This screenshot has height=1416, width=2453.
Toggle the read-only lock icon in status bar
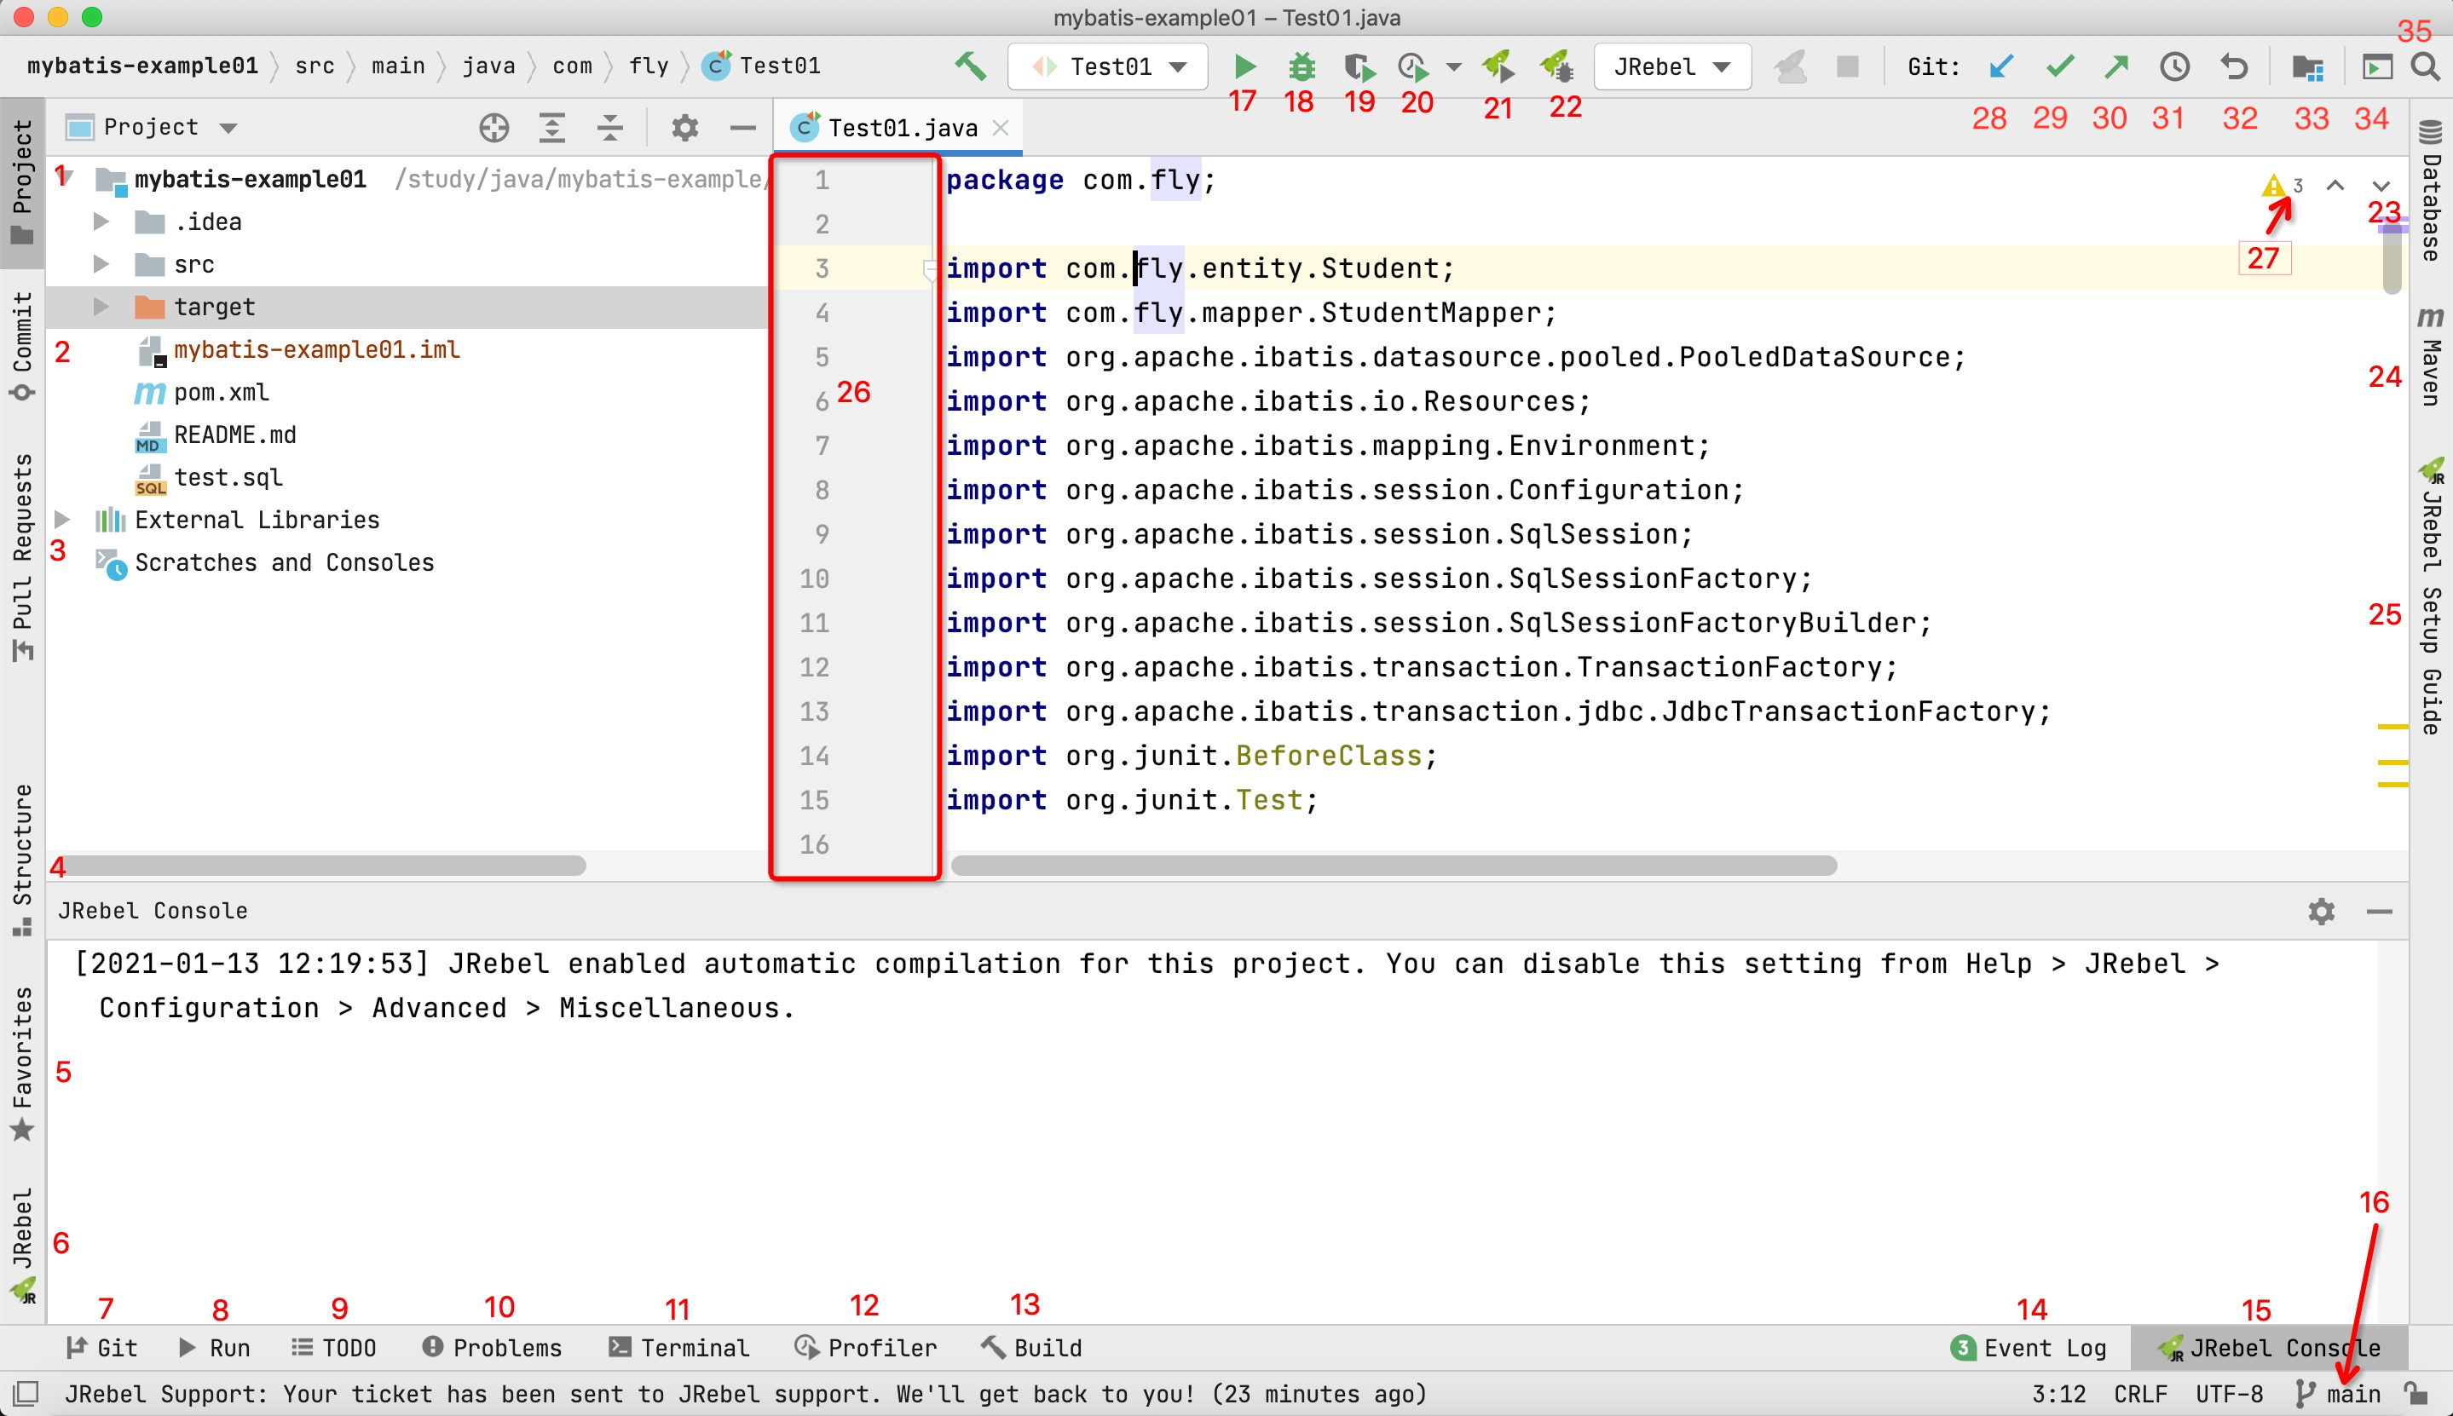(x=2415, y=1394)
